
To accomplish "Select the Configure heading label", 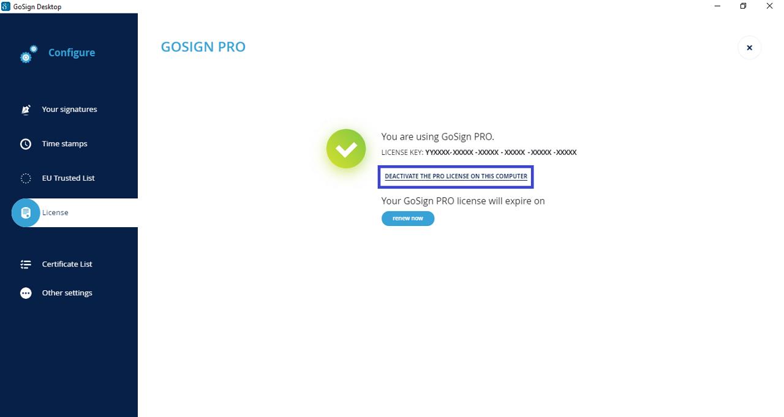I will pos(72,53).
